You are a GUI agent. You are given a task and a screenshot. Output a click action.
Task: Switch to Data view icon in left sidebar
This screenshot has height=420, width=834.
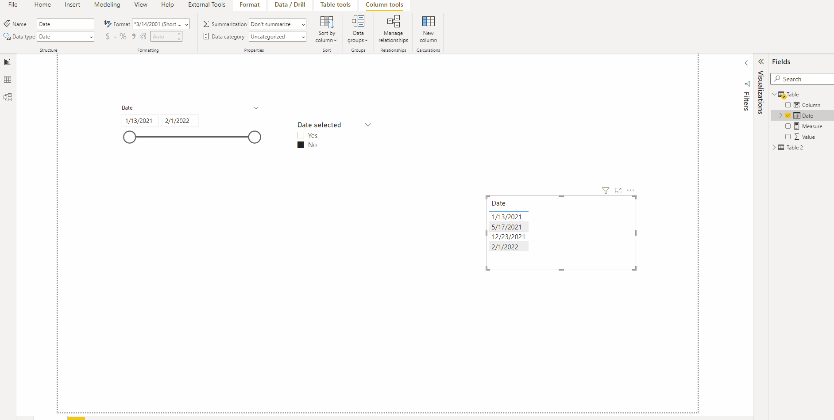pos(8,80)
